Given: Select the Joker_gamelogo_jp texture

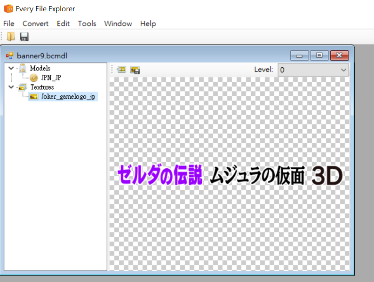Looking at the screenshot, I should click(68, 96).
